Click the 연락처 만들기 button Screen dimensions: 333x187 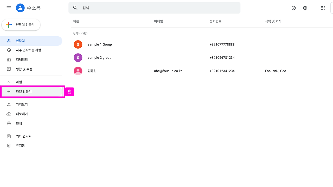click(x=21, y=24)
